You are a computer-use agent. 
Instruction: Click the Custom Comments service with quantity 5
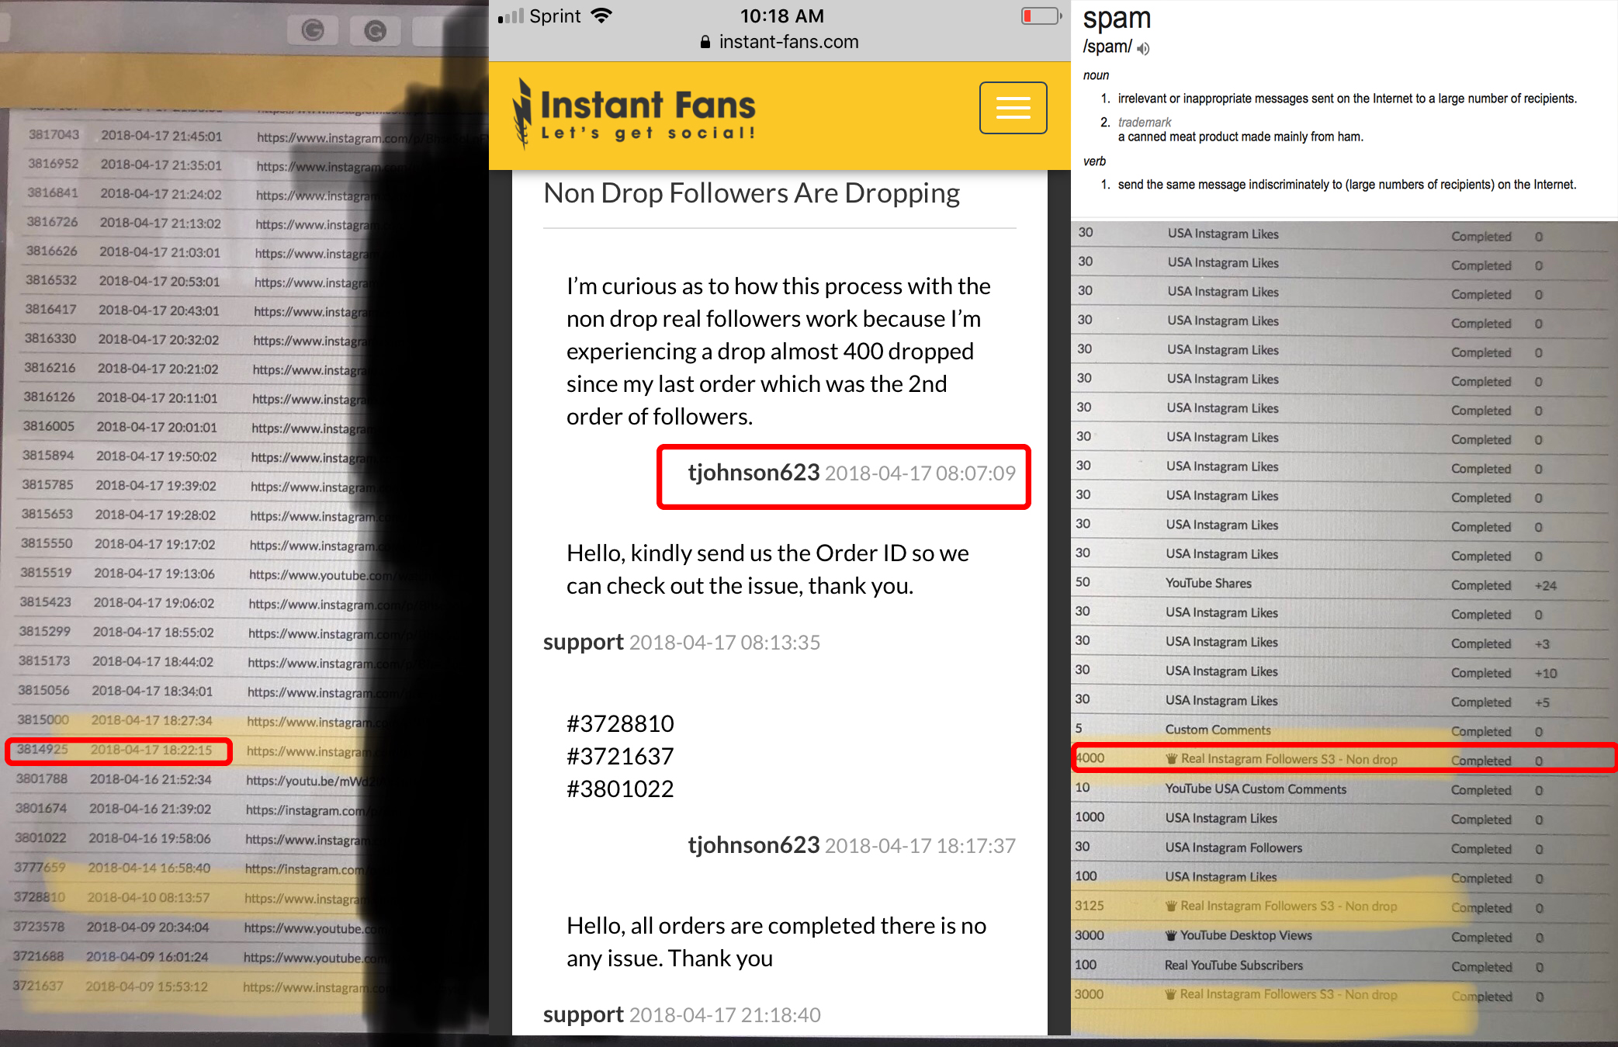[x=1218, y=730]
